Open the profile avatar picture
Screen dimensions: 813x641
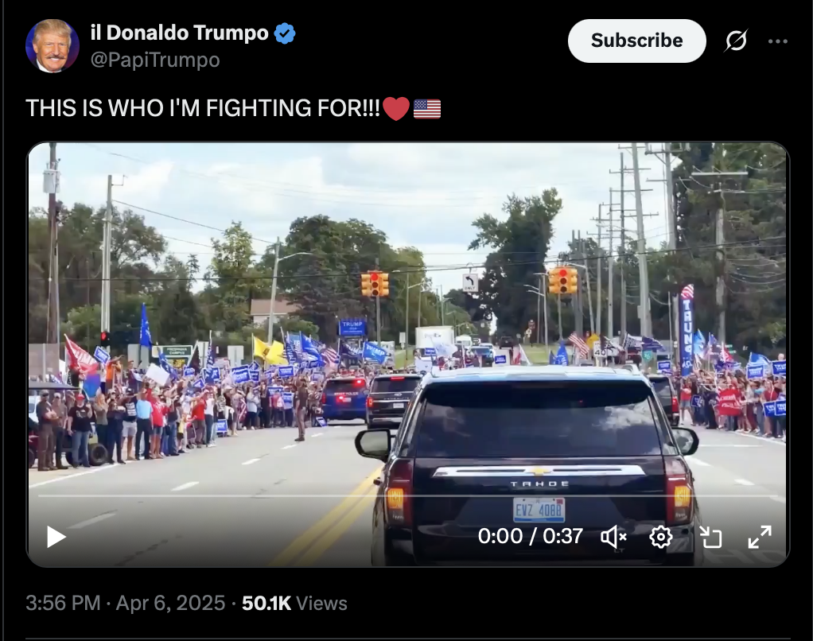(53, 45)
